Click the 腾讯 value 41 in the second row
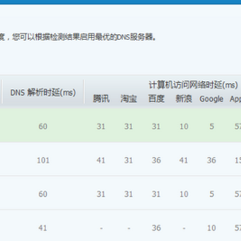The width and height of the screenshot is (241, 241). click(101, 160)
